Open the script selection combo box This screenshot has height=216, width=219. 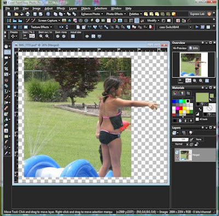175,27
